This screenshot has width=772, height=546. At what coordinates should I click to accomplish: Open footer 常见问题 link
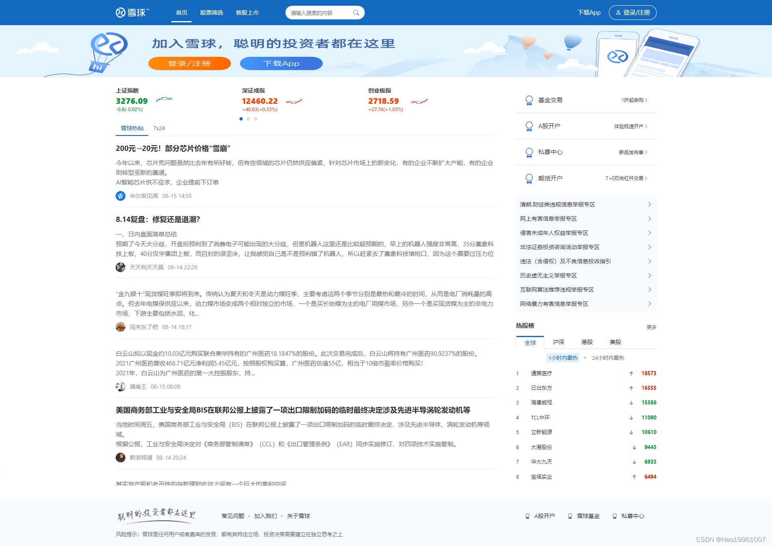point(233,516)
